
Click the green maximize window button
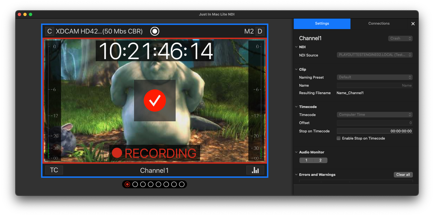[31, 14]
